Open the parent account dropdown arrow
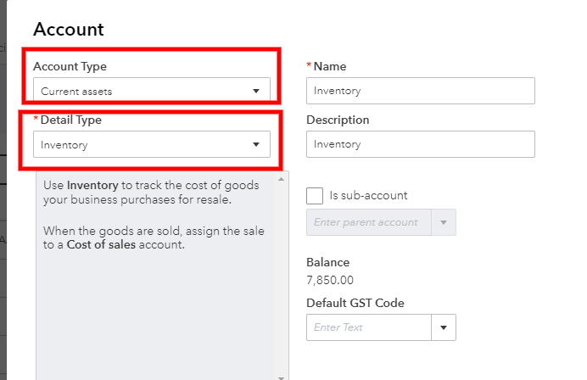Viewport: 587px width, 380px height. tap(444, 222)
